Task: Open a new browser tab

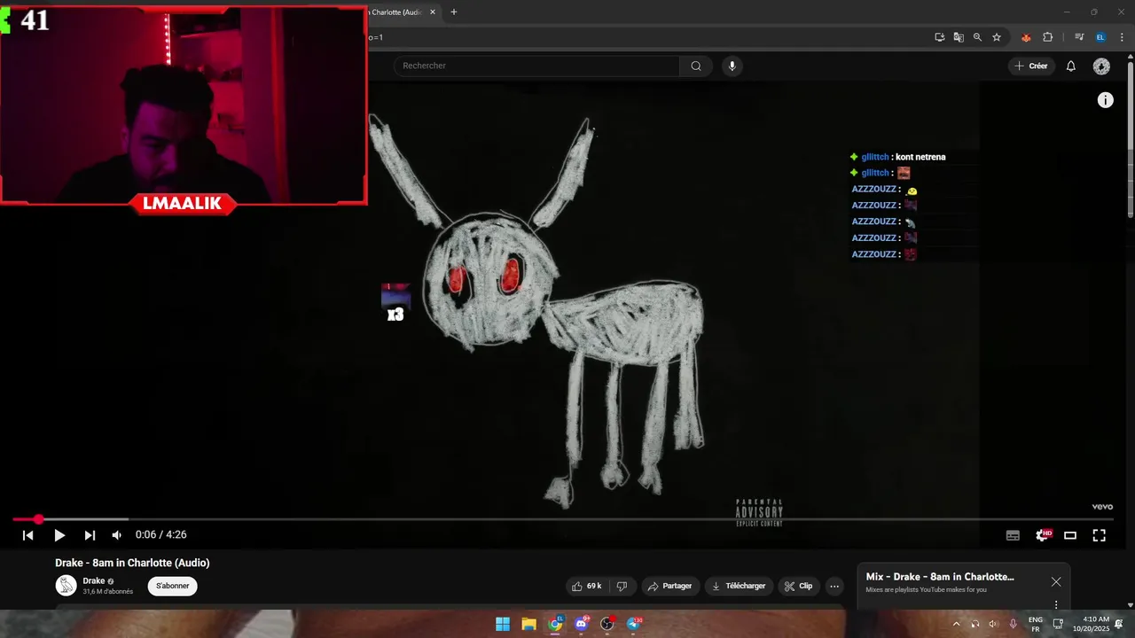Action: pyautogui.click(x=454, y=12)
